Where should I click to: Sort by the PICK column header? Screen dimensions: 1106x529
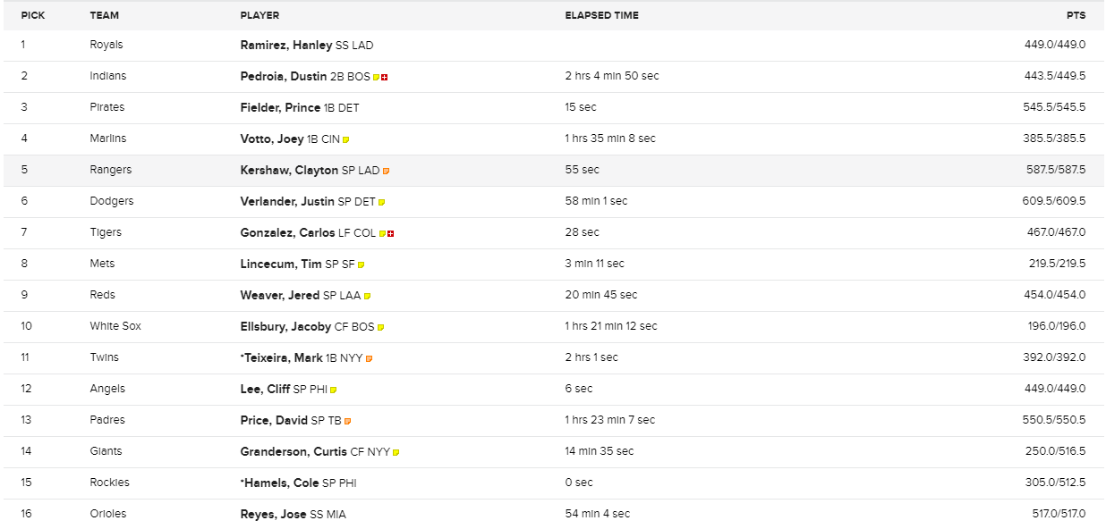(33, 15)
